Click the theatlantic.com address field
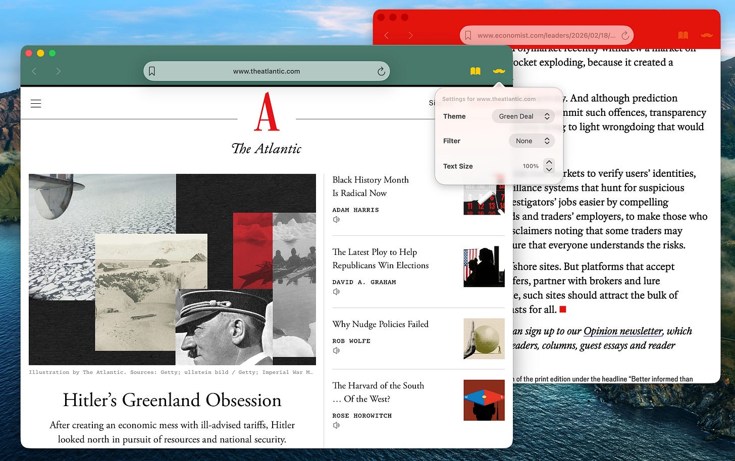Image resolution: width=735 pixels, height=461 pixels. [x=267, y=71]
